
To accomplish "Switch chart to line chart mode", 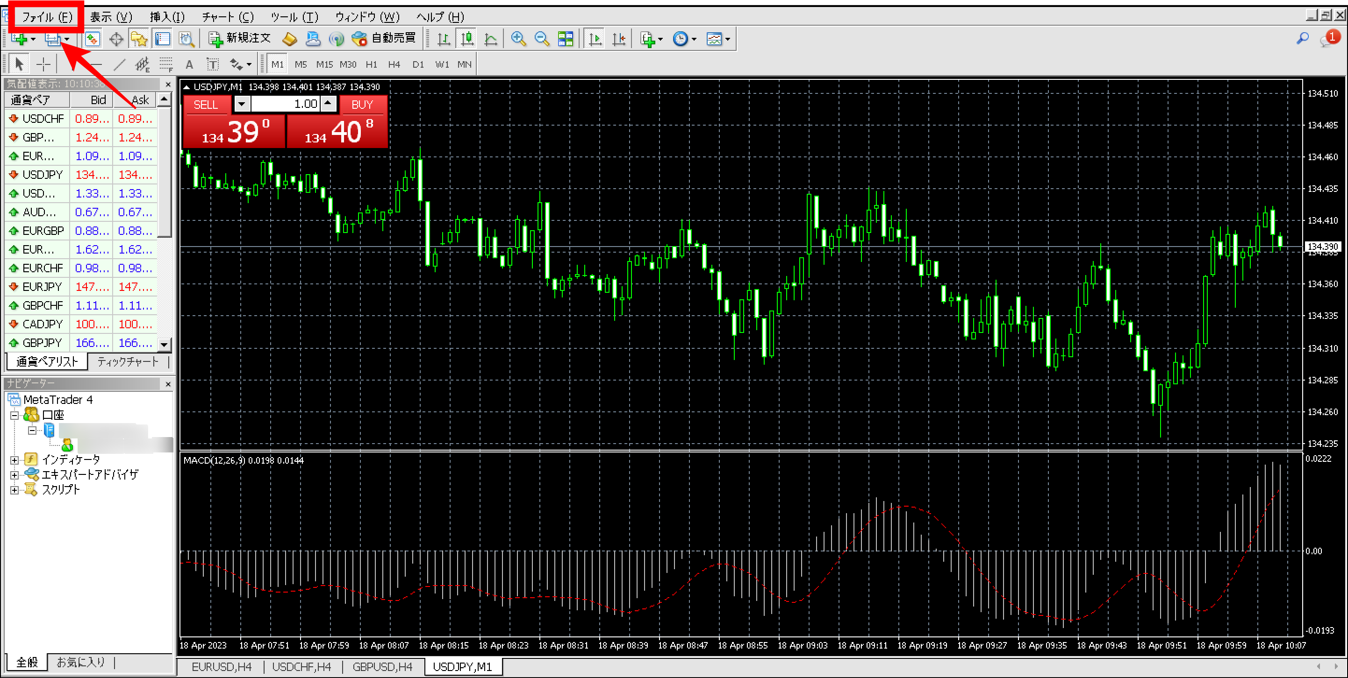I will 490,39.
